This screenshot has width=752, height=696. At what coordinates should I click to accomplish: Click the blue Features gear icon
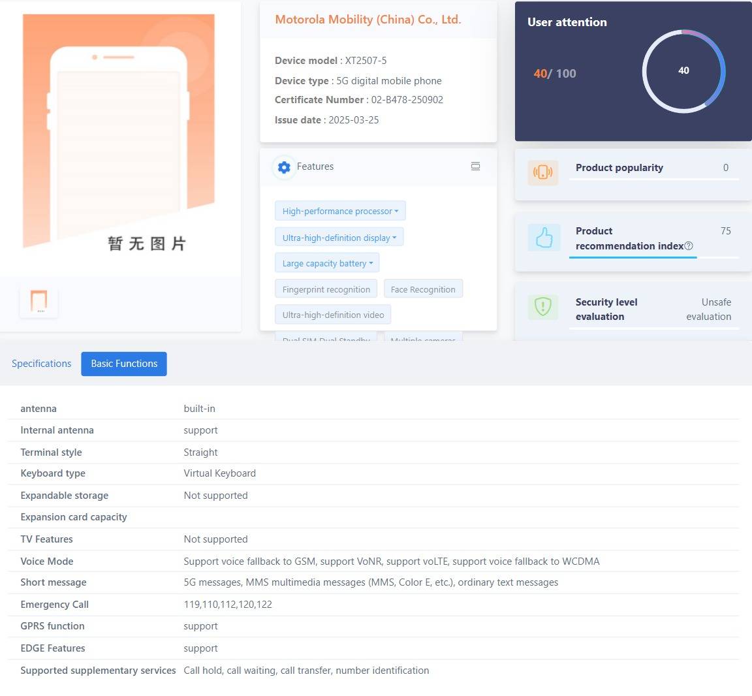284,167
